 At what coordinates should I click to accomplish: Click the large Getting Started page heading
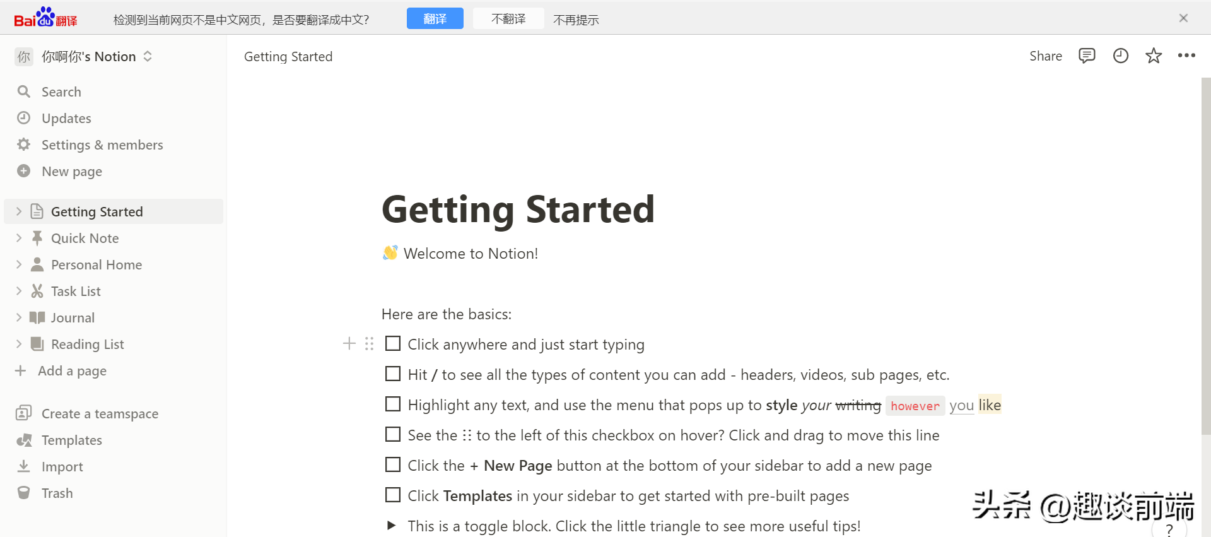pos(518,209)
